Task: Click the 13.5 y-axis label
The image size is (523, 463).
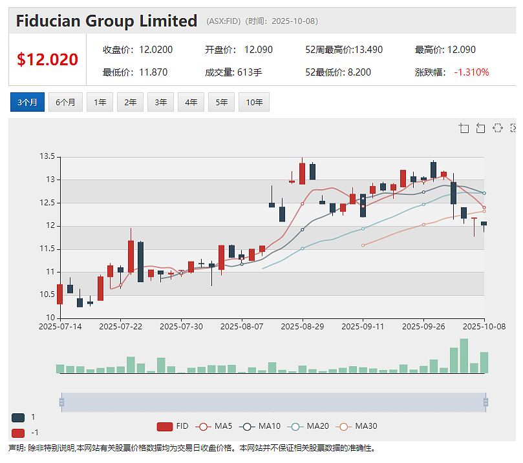Action: point(47,156)
